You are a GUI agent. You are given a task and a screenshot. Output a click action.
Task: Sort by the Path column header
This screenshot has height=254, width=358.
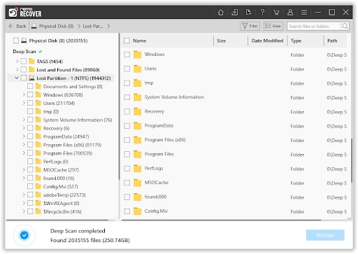332,41
